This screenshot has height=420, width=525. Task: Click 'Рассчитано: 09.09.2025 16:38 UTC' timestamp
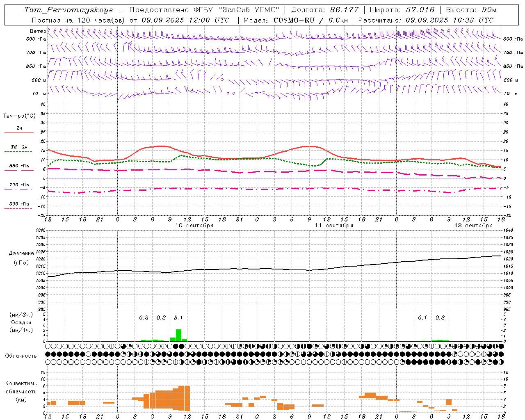(x=426, y=20)
